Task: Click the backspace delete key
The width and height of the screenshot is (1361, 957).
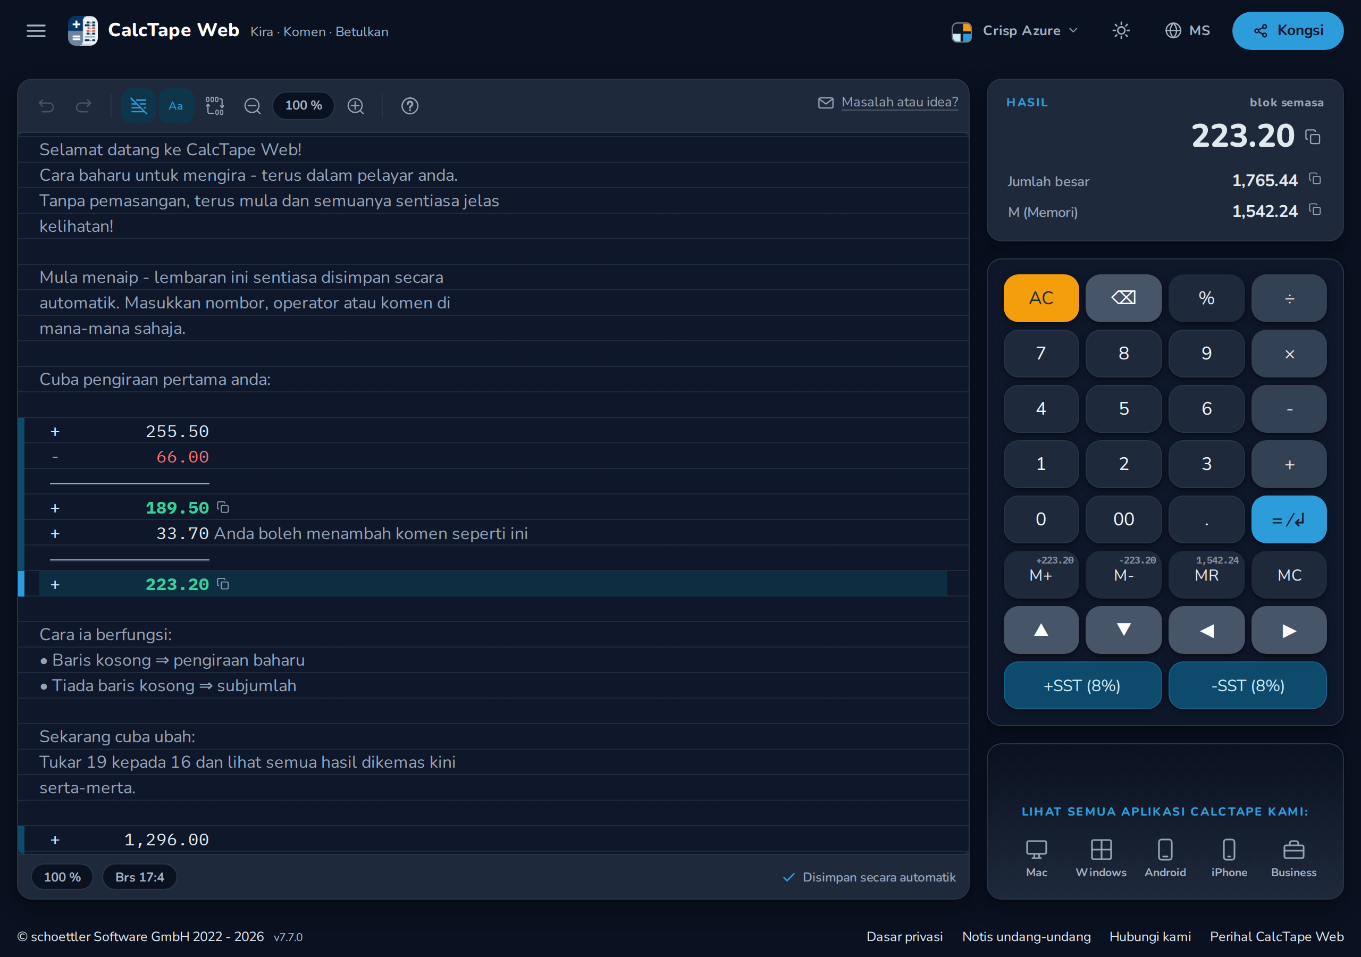Action: tap(1123, 298)
